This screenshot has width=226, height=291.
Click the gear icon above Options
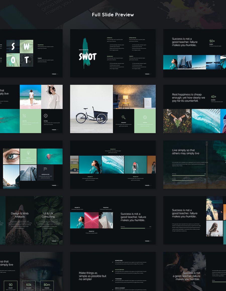pos(45,116)
